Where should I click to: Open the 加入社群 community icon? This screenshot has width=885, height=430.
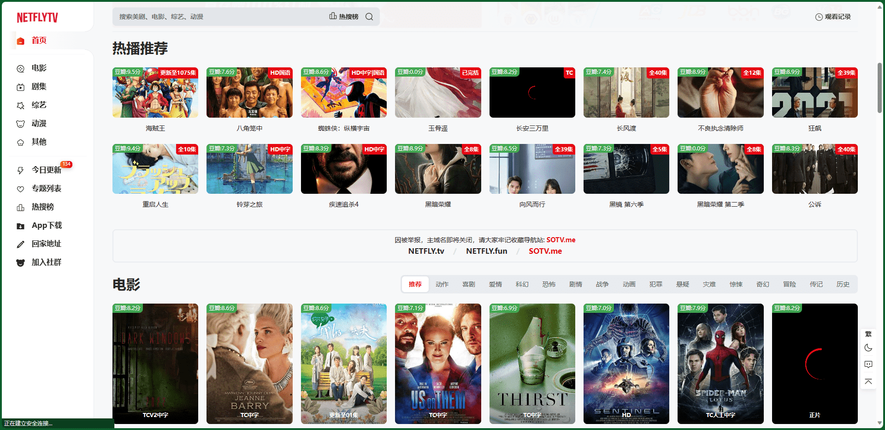pyautogui.click(x=20, y=263)
